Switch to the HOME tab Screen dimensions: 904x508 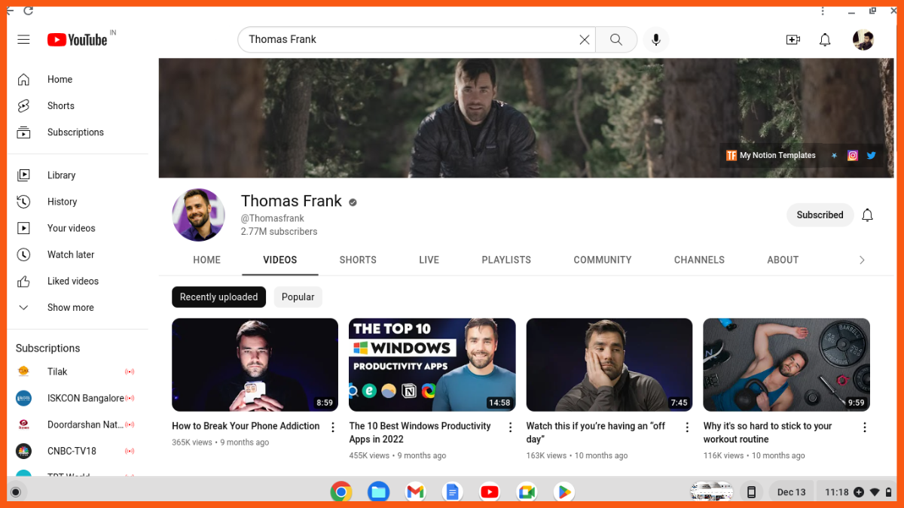pos(206,260)
